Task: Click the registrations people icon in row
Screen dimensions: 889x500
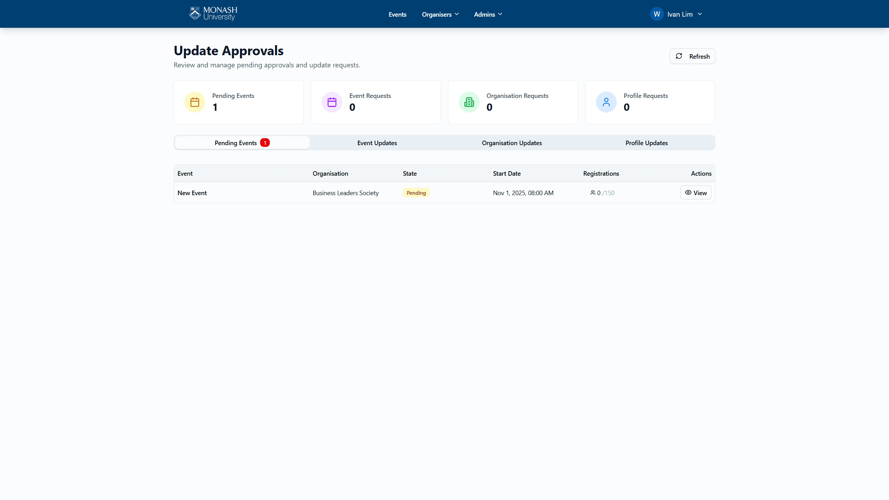Action: tap(593, 193)
